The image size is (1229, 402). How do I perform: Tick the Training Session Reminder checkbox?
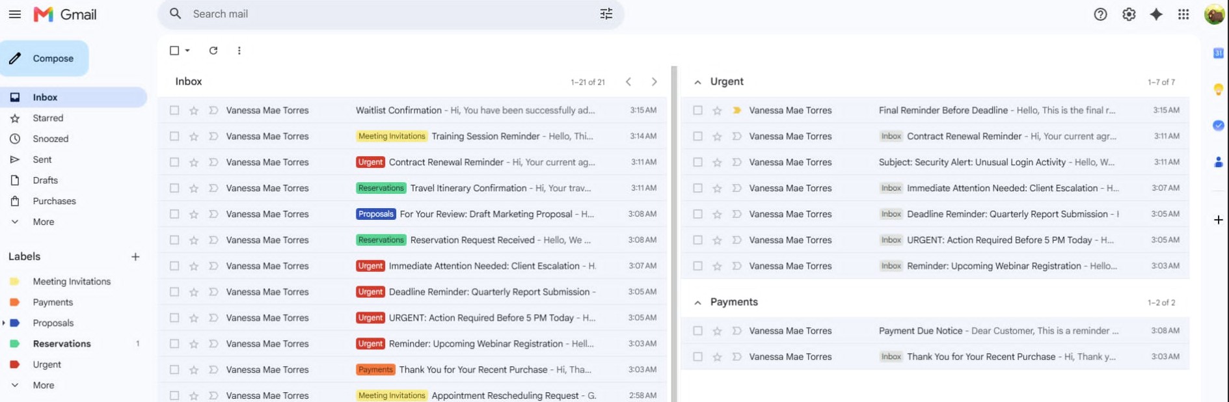pos(174,137)
